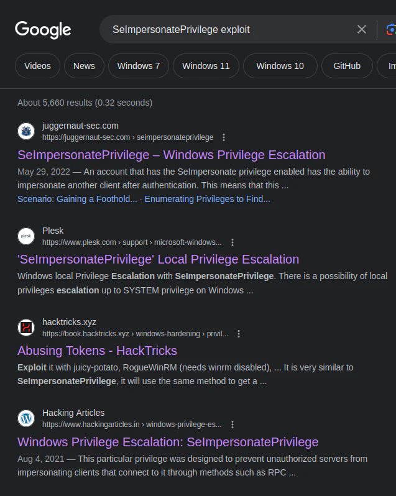This screenshot has height=496, width=396.
Task: Select the Windows 7 filter chip
Action: click(x=139, y=66)
